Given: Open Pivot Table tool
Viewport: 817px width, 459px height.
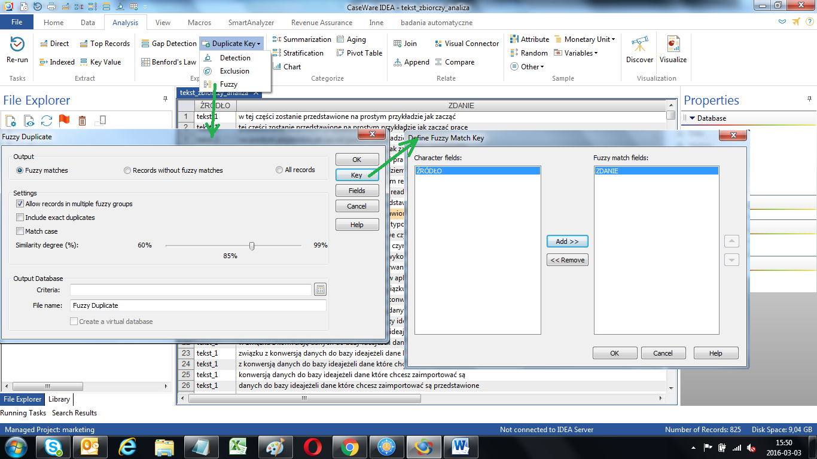Looking at the screenshot, I should click(359, 53).
